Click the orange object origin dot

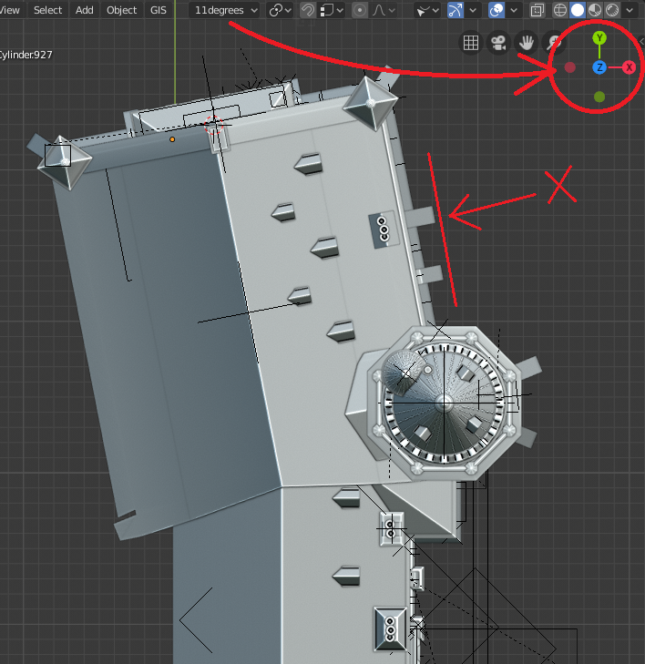tap(172, 139)
